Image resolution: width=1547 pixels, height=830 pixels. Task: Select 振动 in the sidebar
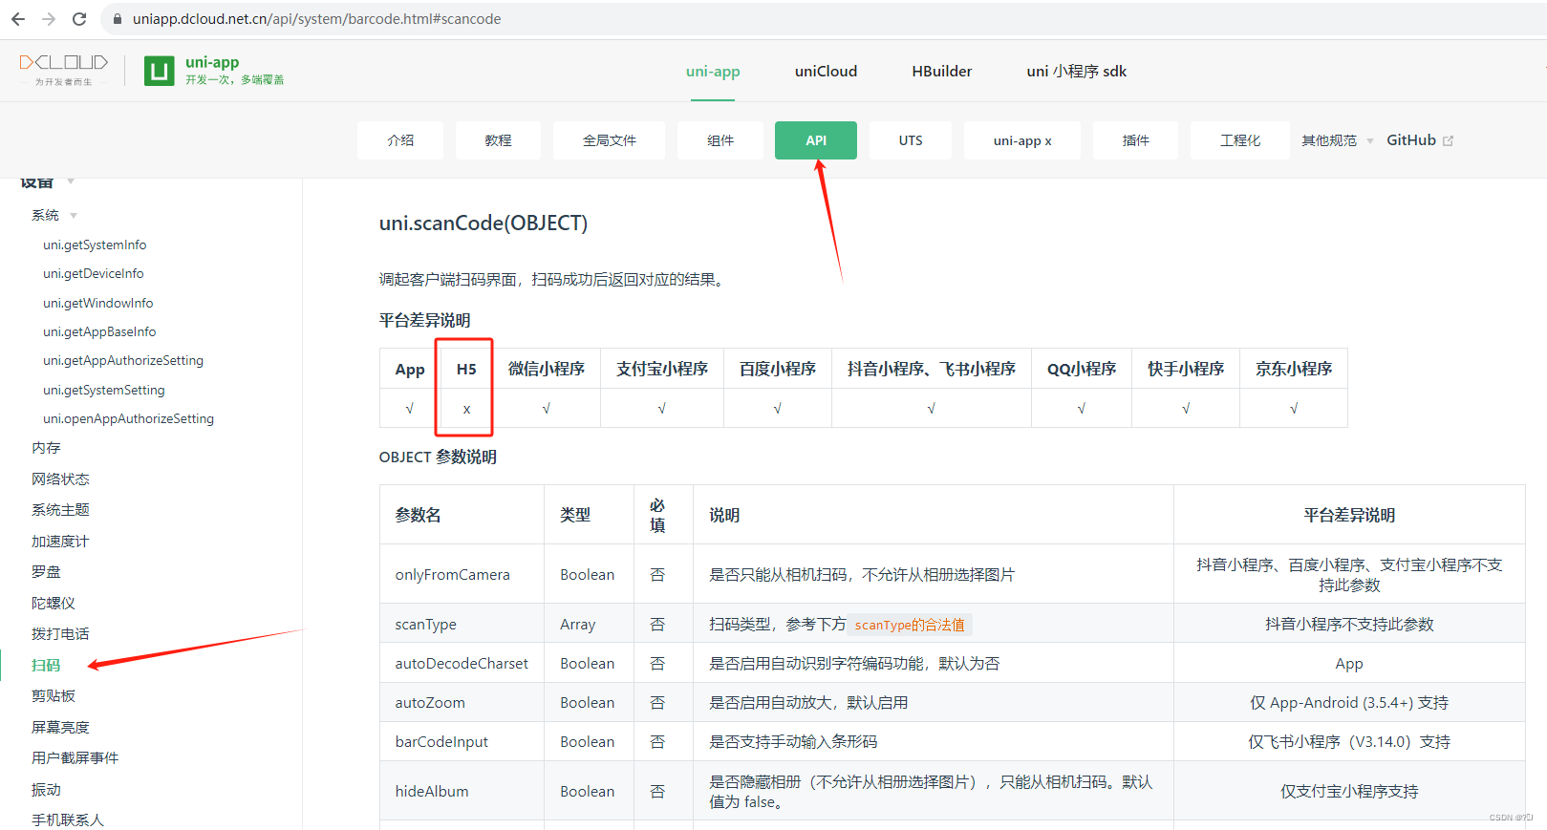pos(46,790)
